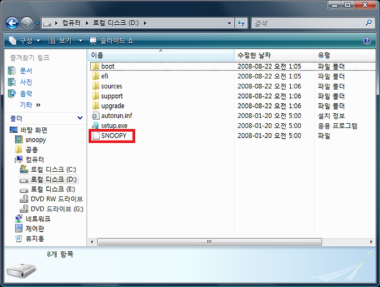
Task: Select the setup.exe application icon
Action: [96, 126]
